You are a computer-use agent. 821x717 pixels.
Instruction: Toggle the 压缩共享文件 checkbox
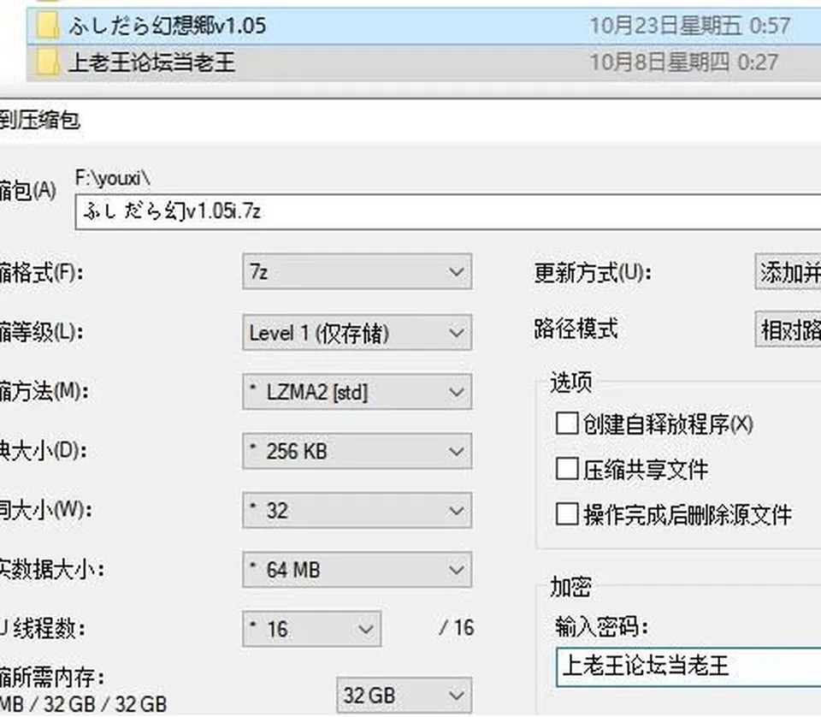point(566,469)
